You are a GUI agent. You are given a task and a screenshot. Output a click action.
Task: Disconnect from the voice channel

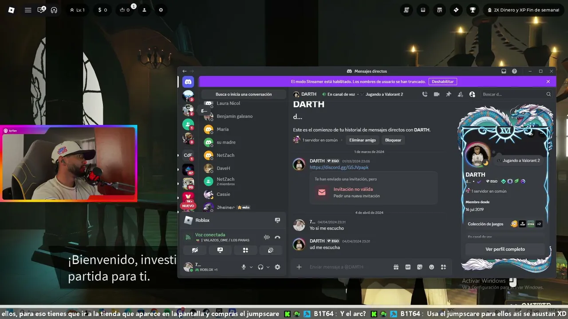(277, 237)
